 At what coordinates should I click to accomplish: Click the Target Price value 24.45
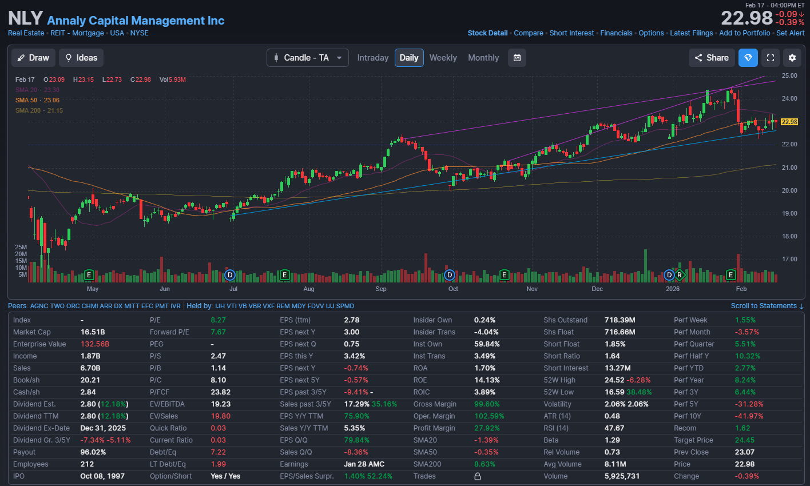coord(745,440)
